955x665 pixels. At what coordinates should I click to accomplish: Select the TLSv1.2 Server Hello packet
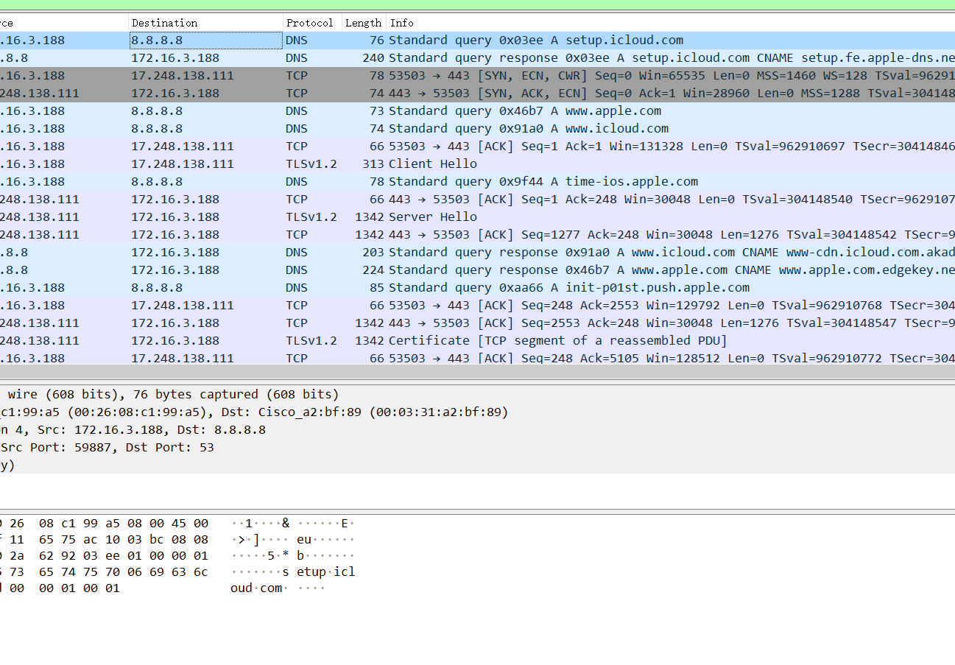tap(477, 217)
